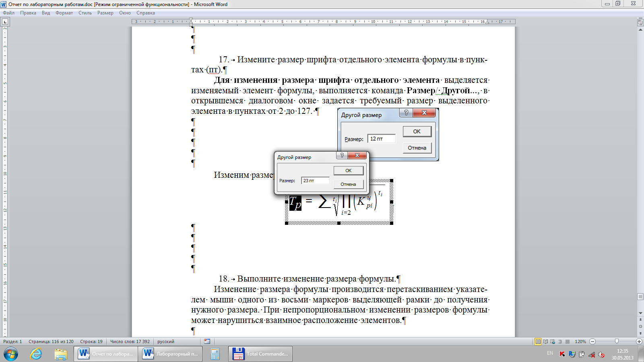Cancel the 23 пт size dialog with Отмена

click(349, 184)
